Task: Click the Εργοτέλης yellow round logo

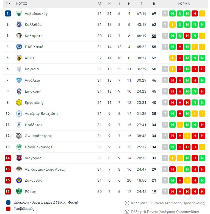Action: click(x=19, y=102)
